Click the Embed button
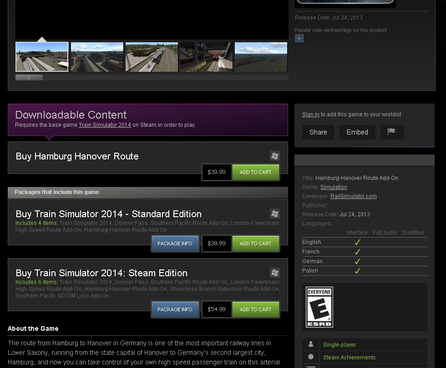 coord(357,132)
